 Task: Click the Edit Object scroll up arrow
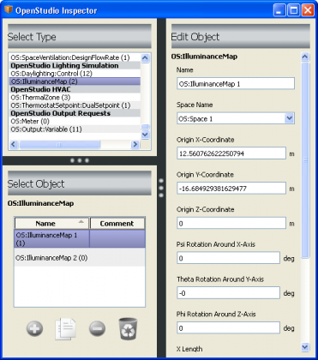[x=305, y=57]
